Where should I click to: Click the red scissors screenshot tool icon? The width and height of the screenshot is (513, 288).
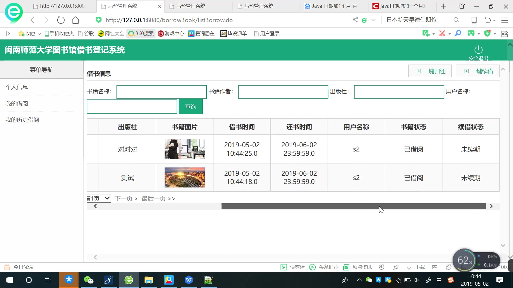pyautogui.click(x=443, y=33)
